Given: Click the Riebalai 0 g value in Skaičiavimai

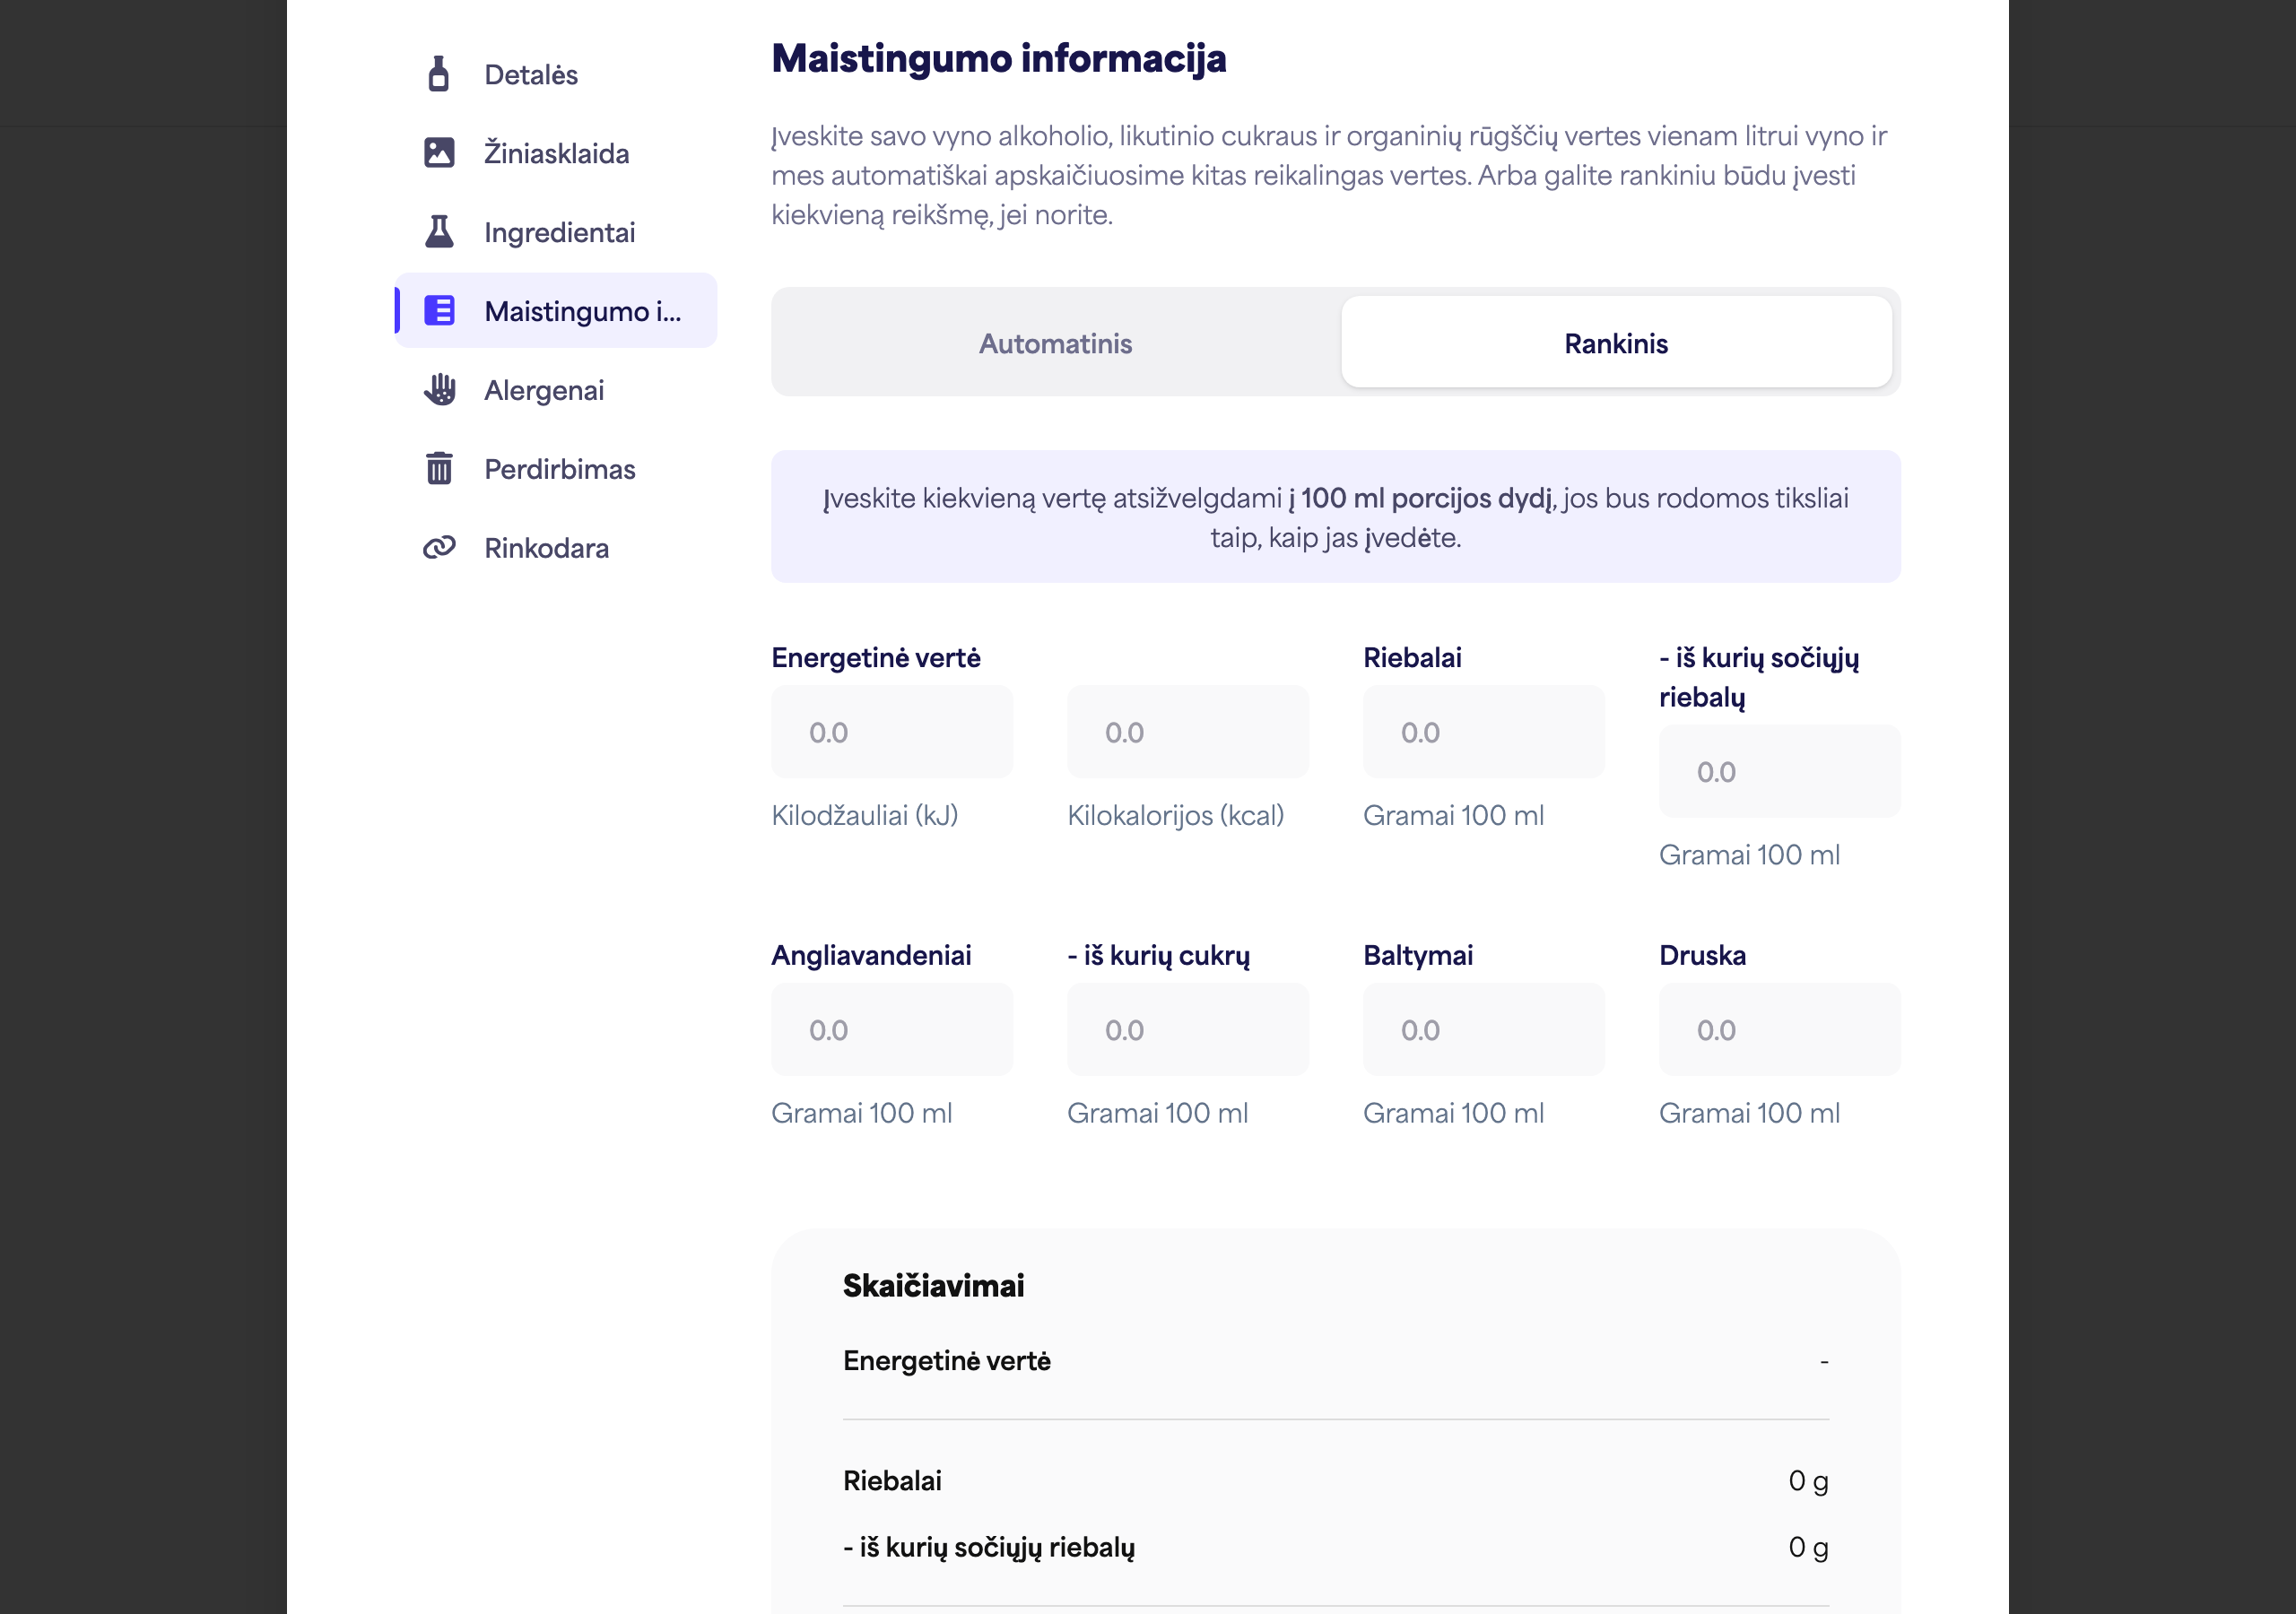Looking at the screenshot, I should click(1808, 1481).
